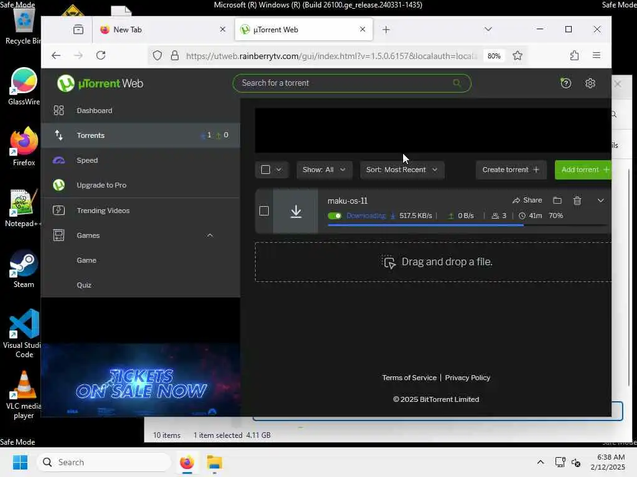637x477 pixels.
Task: Click the Games sidebar icon
Action: pyautogui.click(x=59, y=235)
